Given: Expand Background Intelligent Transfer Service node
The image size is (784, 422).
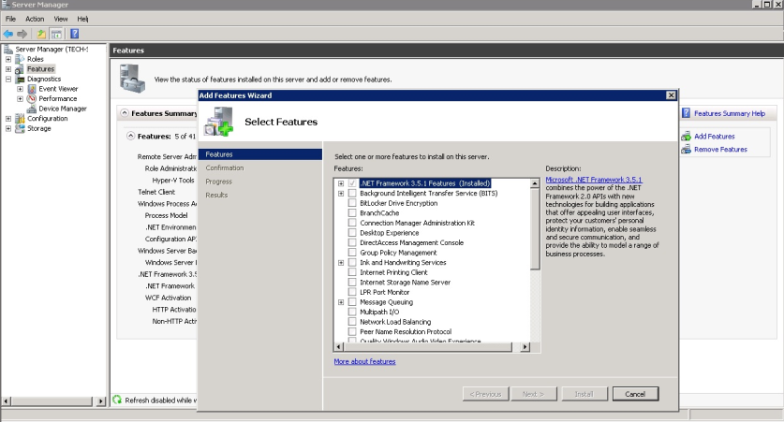Looking at the screenshot, I should coord(341,194).
